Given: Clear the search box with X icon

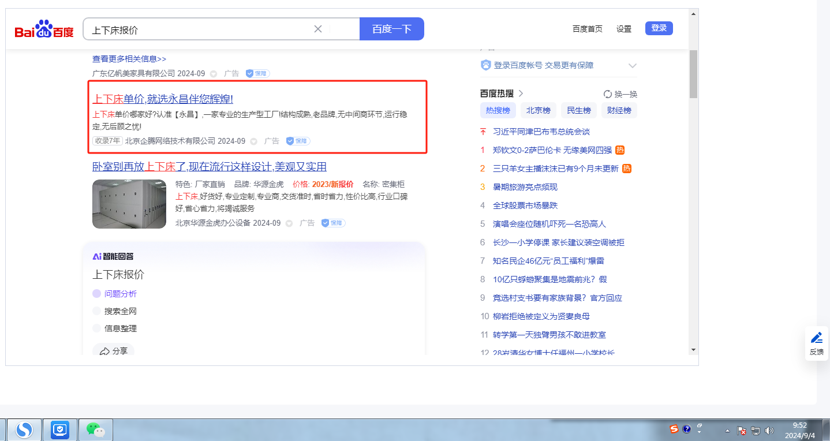Looking at the screenshot, I should click(317, 29).
